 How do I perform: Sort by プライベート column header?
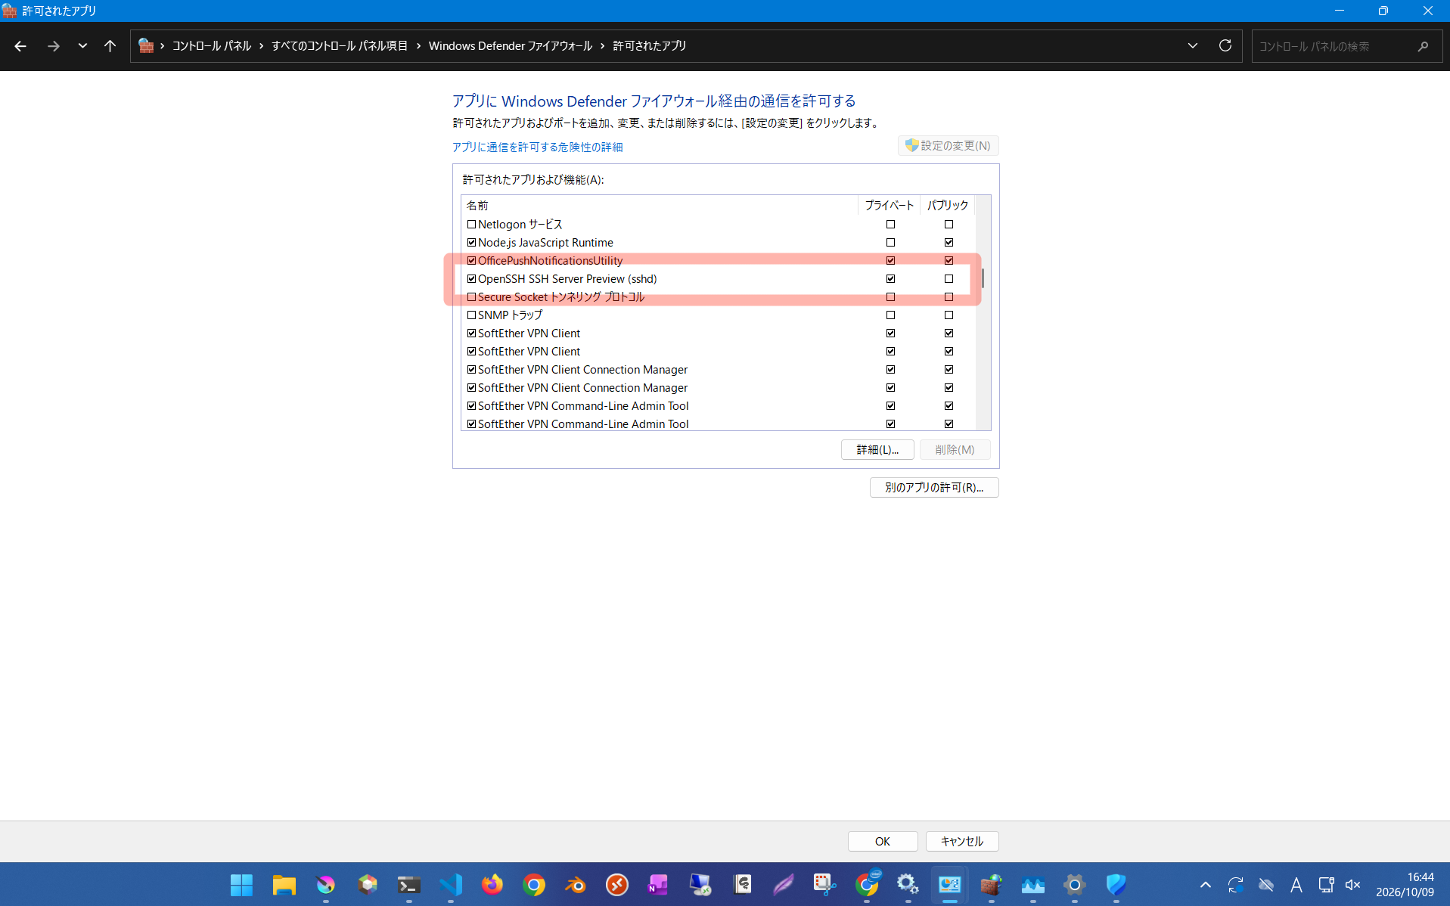pos(890,205)
